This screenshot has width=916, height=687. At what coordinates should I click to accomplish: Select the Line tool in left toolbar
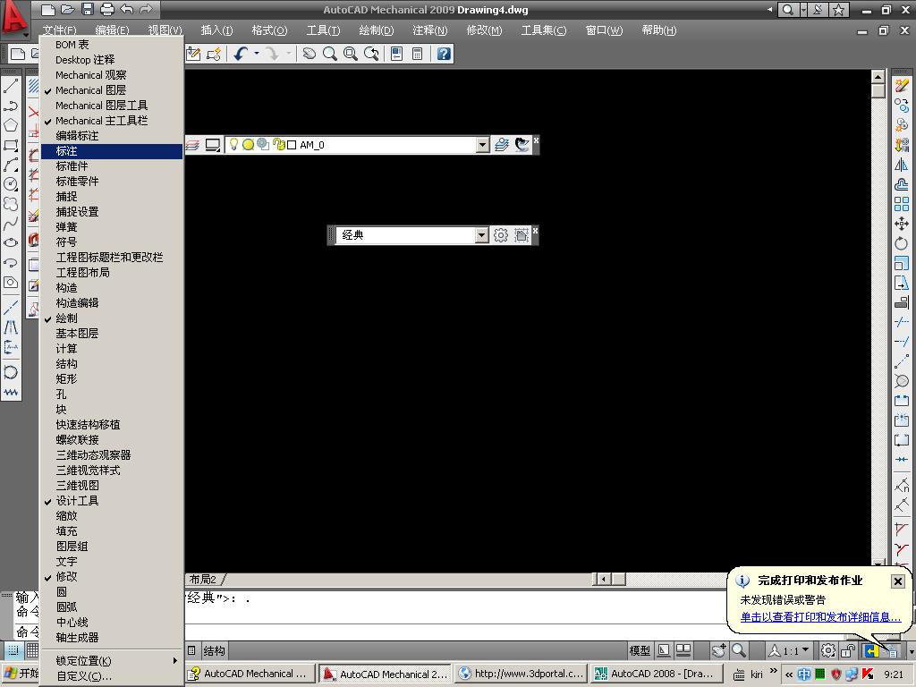11,87
